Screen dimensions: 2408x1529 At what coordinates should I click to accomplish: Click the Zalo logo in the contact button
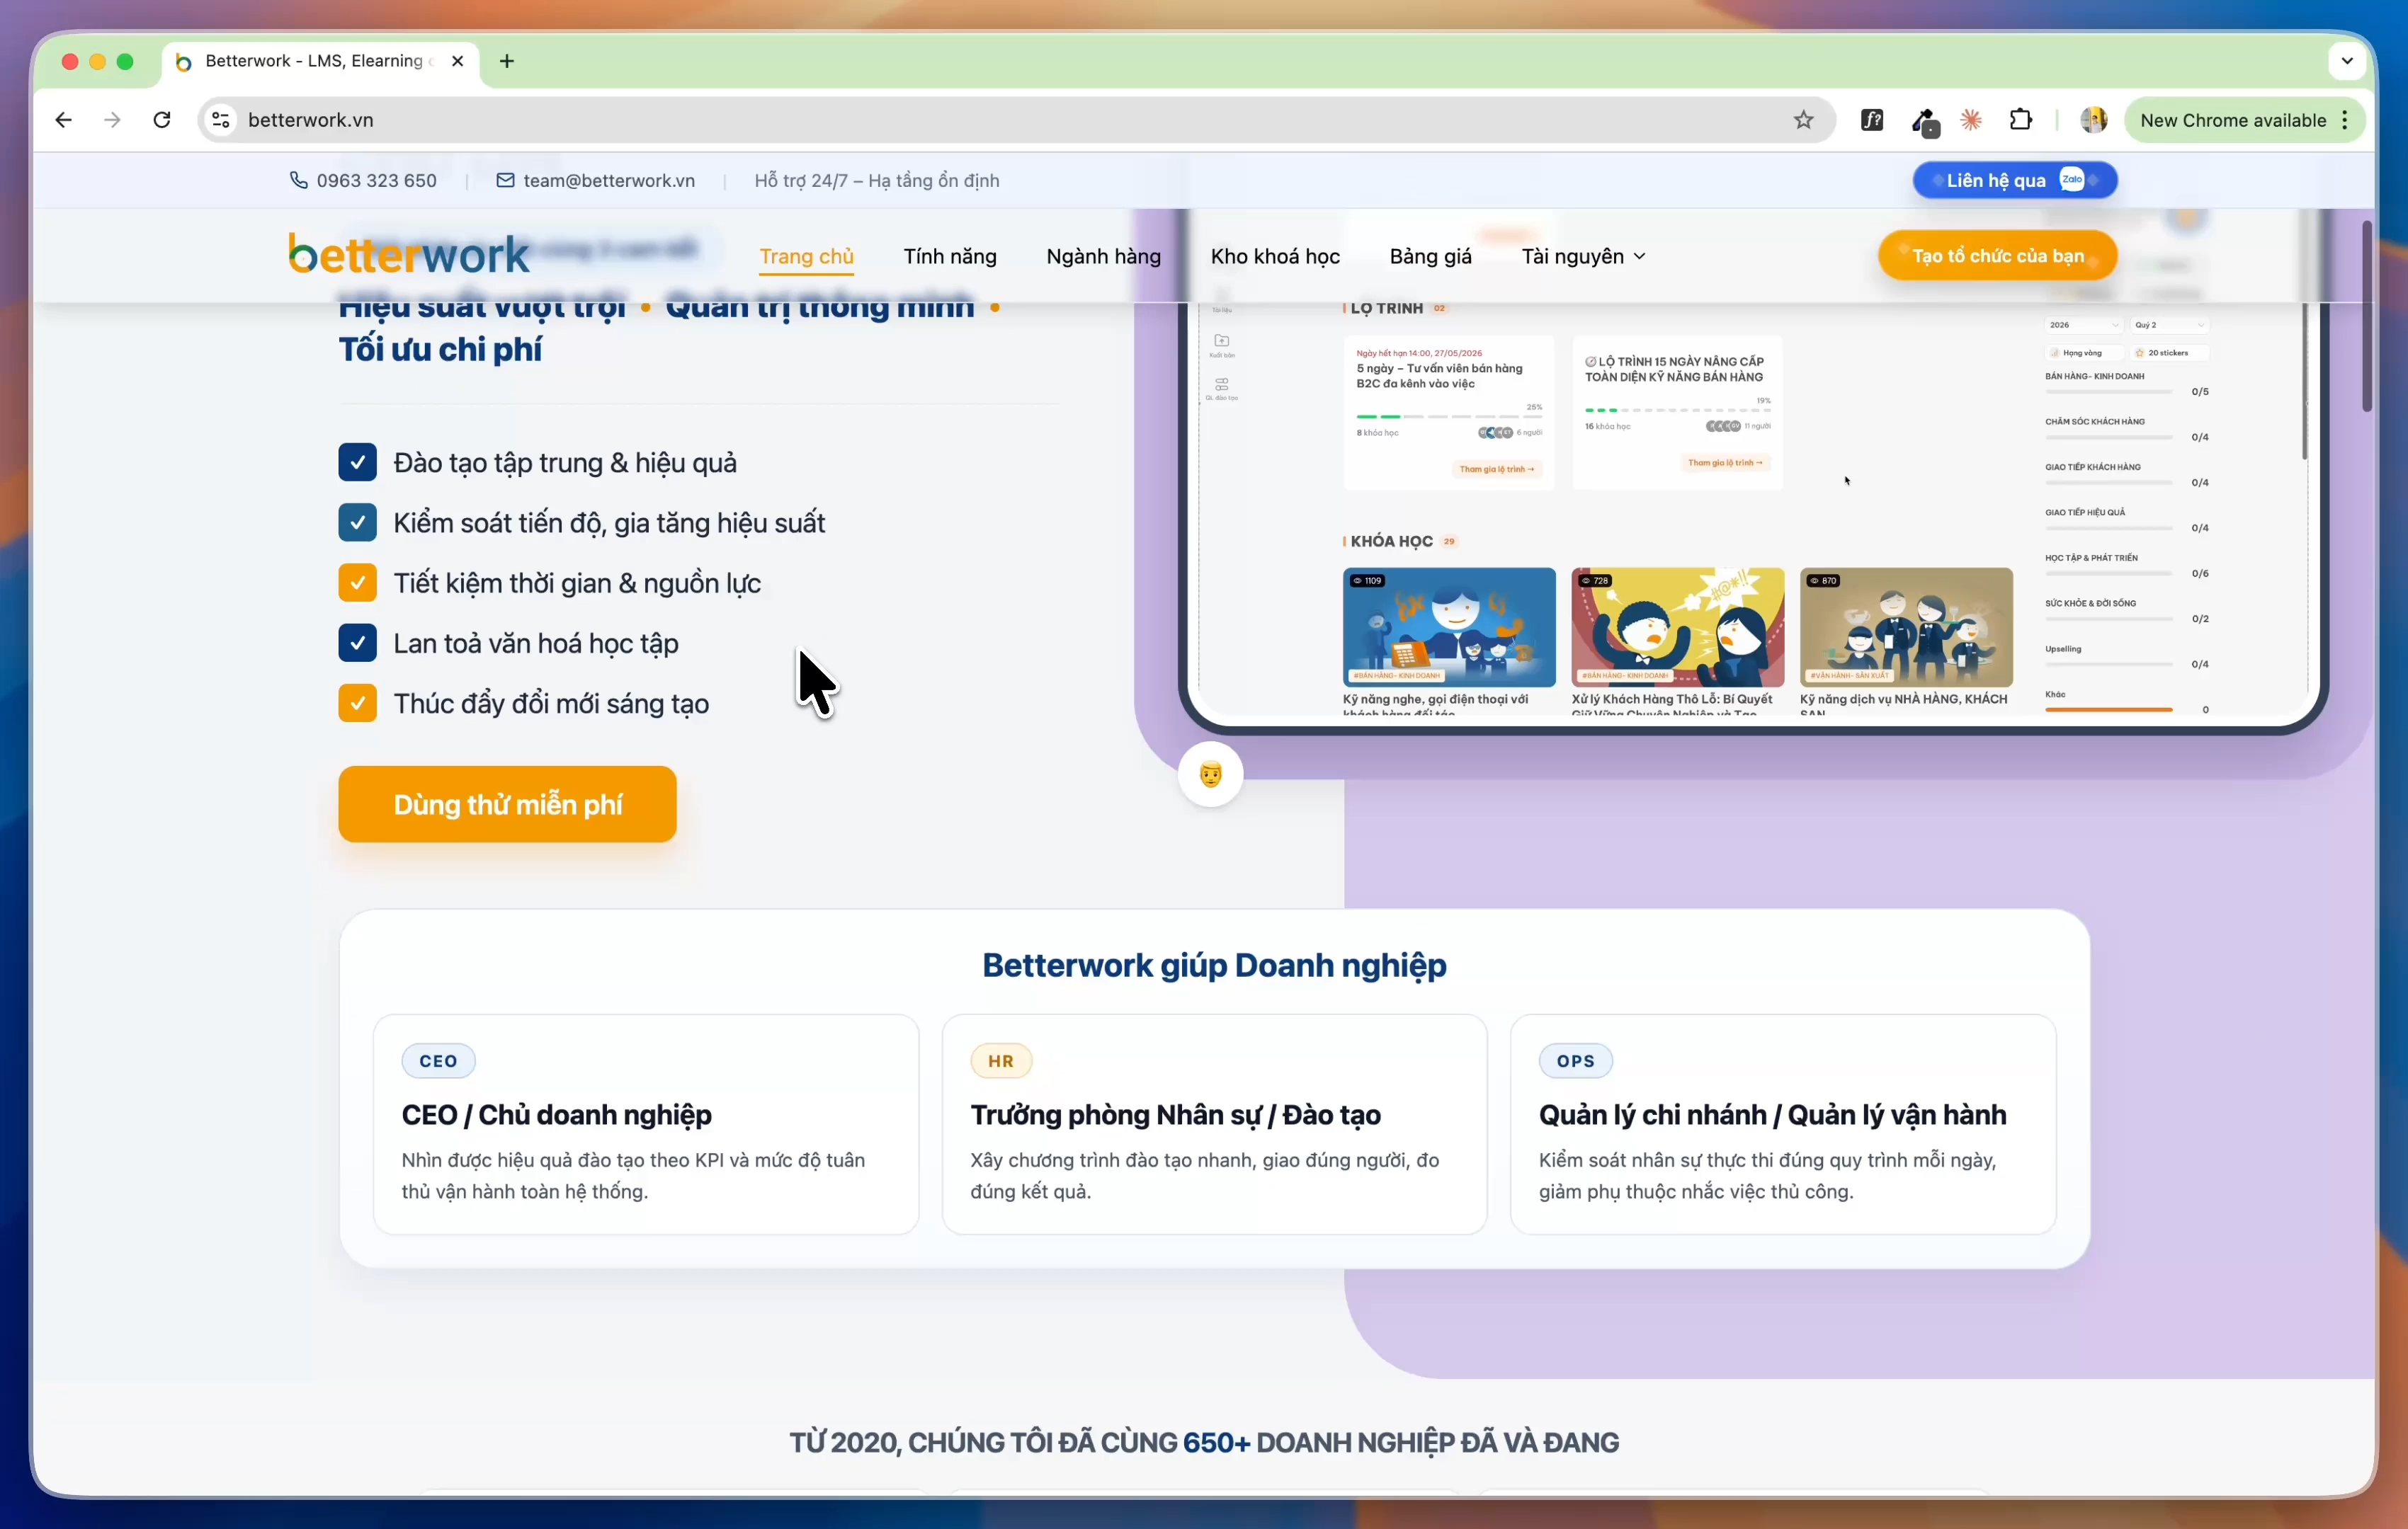coord(2072,180)
